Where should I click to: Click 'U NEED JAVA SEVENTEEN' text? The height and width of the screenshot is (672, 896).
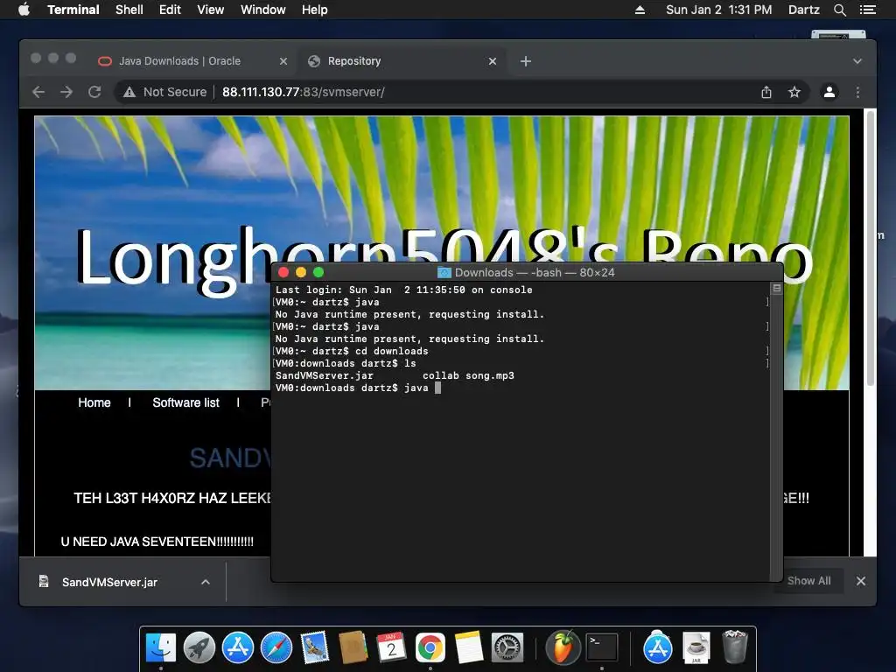[157, 542]
